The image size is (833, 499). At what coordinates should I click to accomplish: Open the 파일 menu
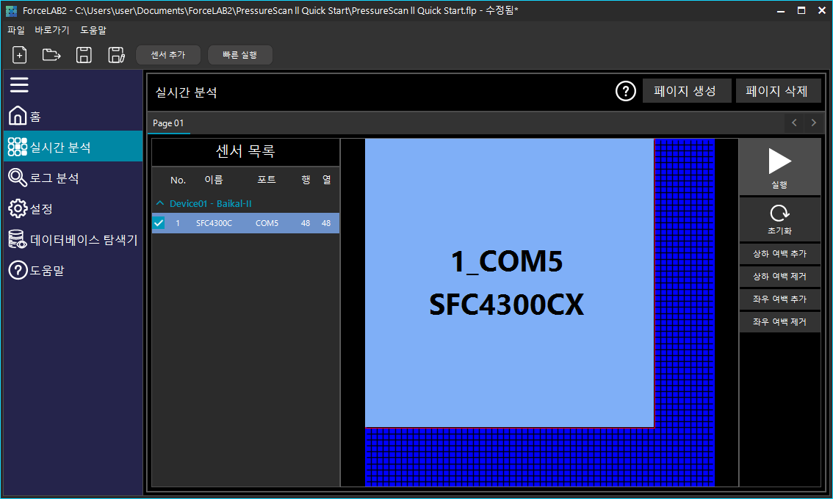click(x=16, y=30)
